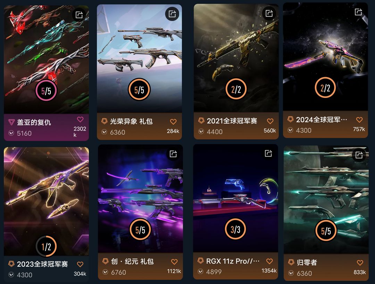
Task: Share the 2021全球冠军赛 bundle
Action: pyautogui.click(x=269, y=13)
